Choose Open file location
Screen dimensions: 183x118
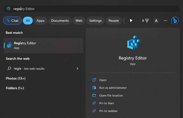pyautogui.click(x=111, y=95)
